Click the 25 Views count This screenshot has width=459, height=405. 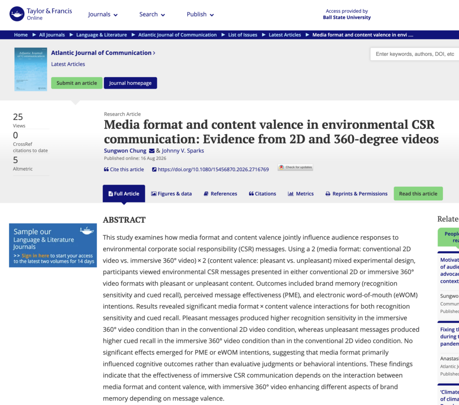pyautogui.click(x=18, y=117)
